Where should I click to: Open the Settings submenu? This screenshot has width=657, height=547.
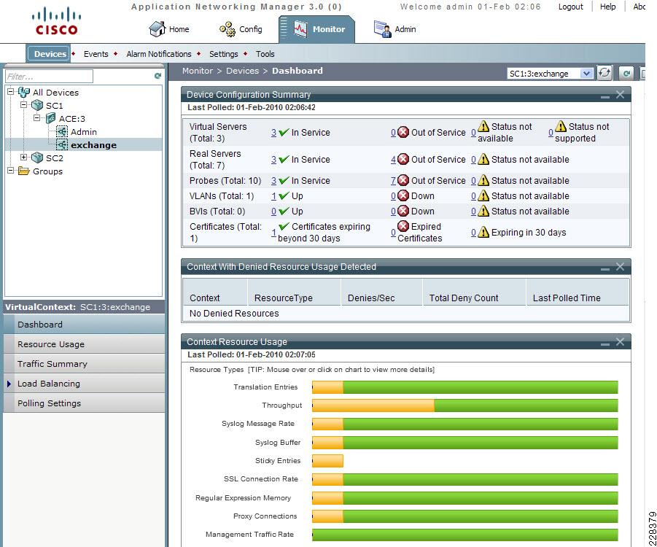coord(223,54)
